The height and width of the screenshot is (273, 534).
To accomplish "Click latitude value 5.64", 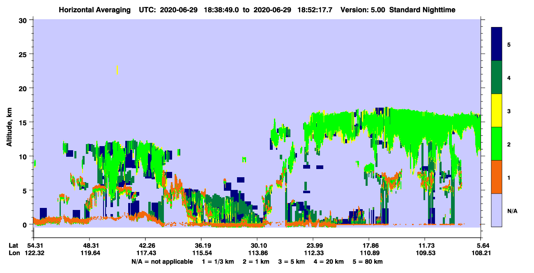I will tap(483, 246).
